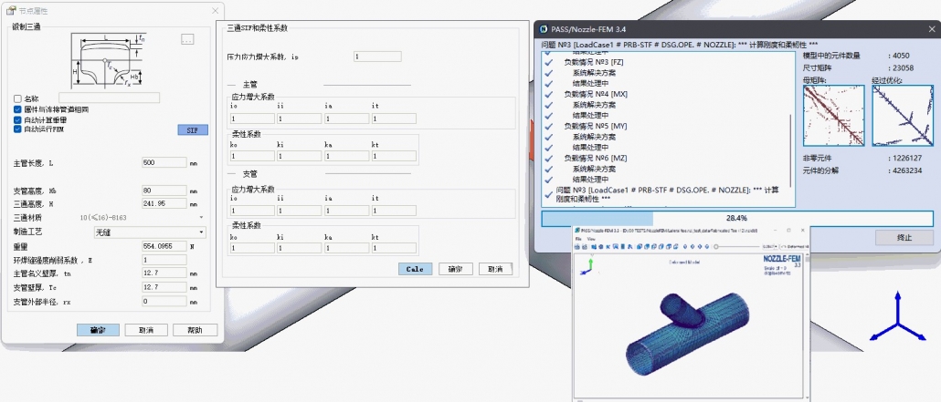Edit the 环焊缝强度削弱系数 E field
The image size is (941, 402).
[164, 260]
